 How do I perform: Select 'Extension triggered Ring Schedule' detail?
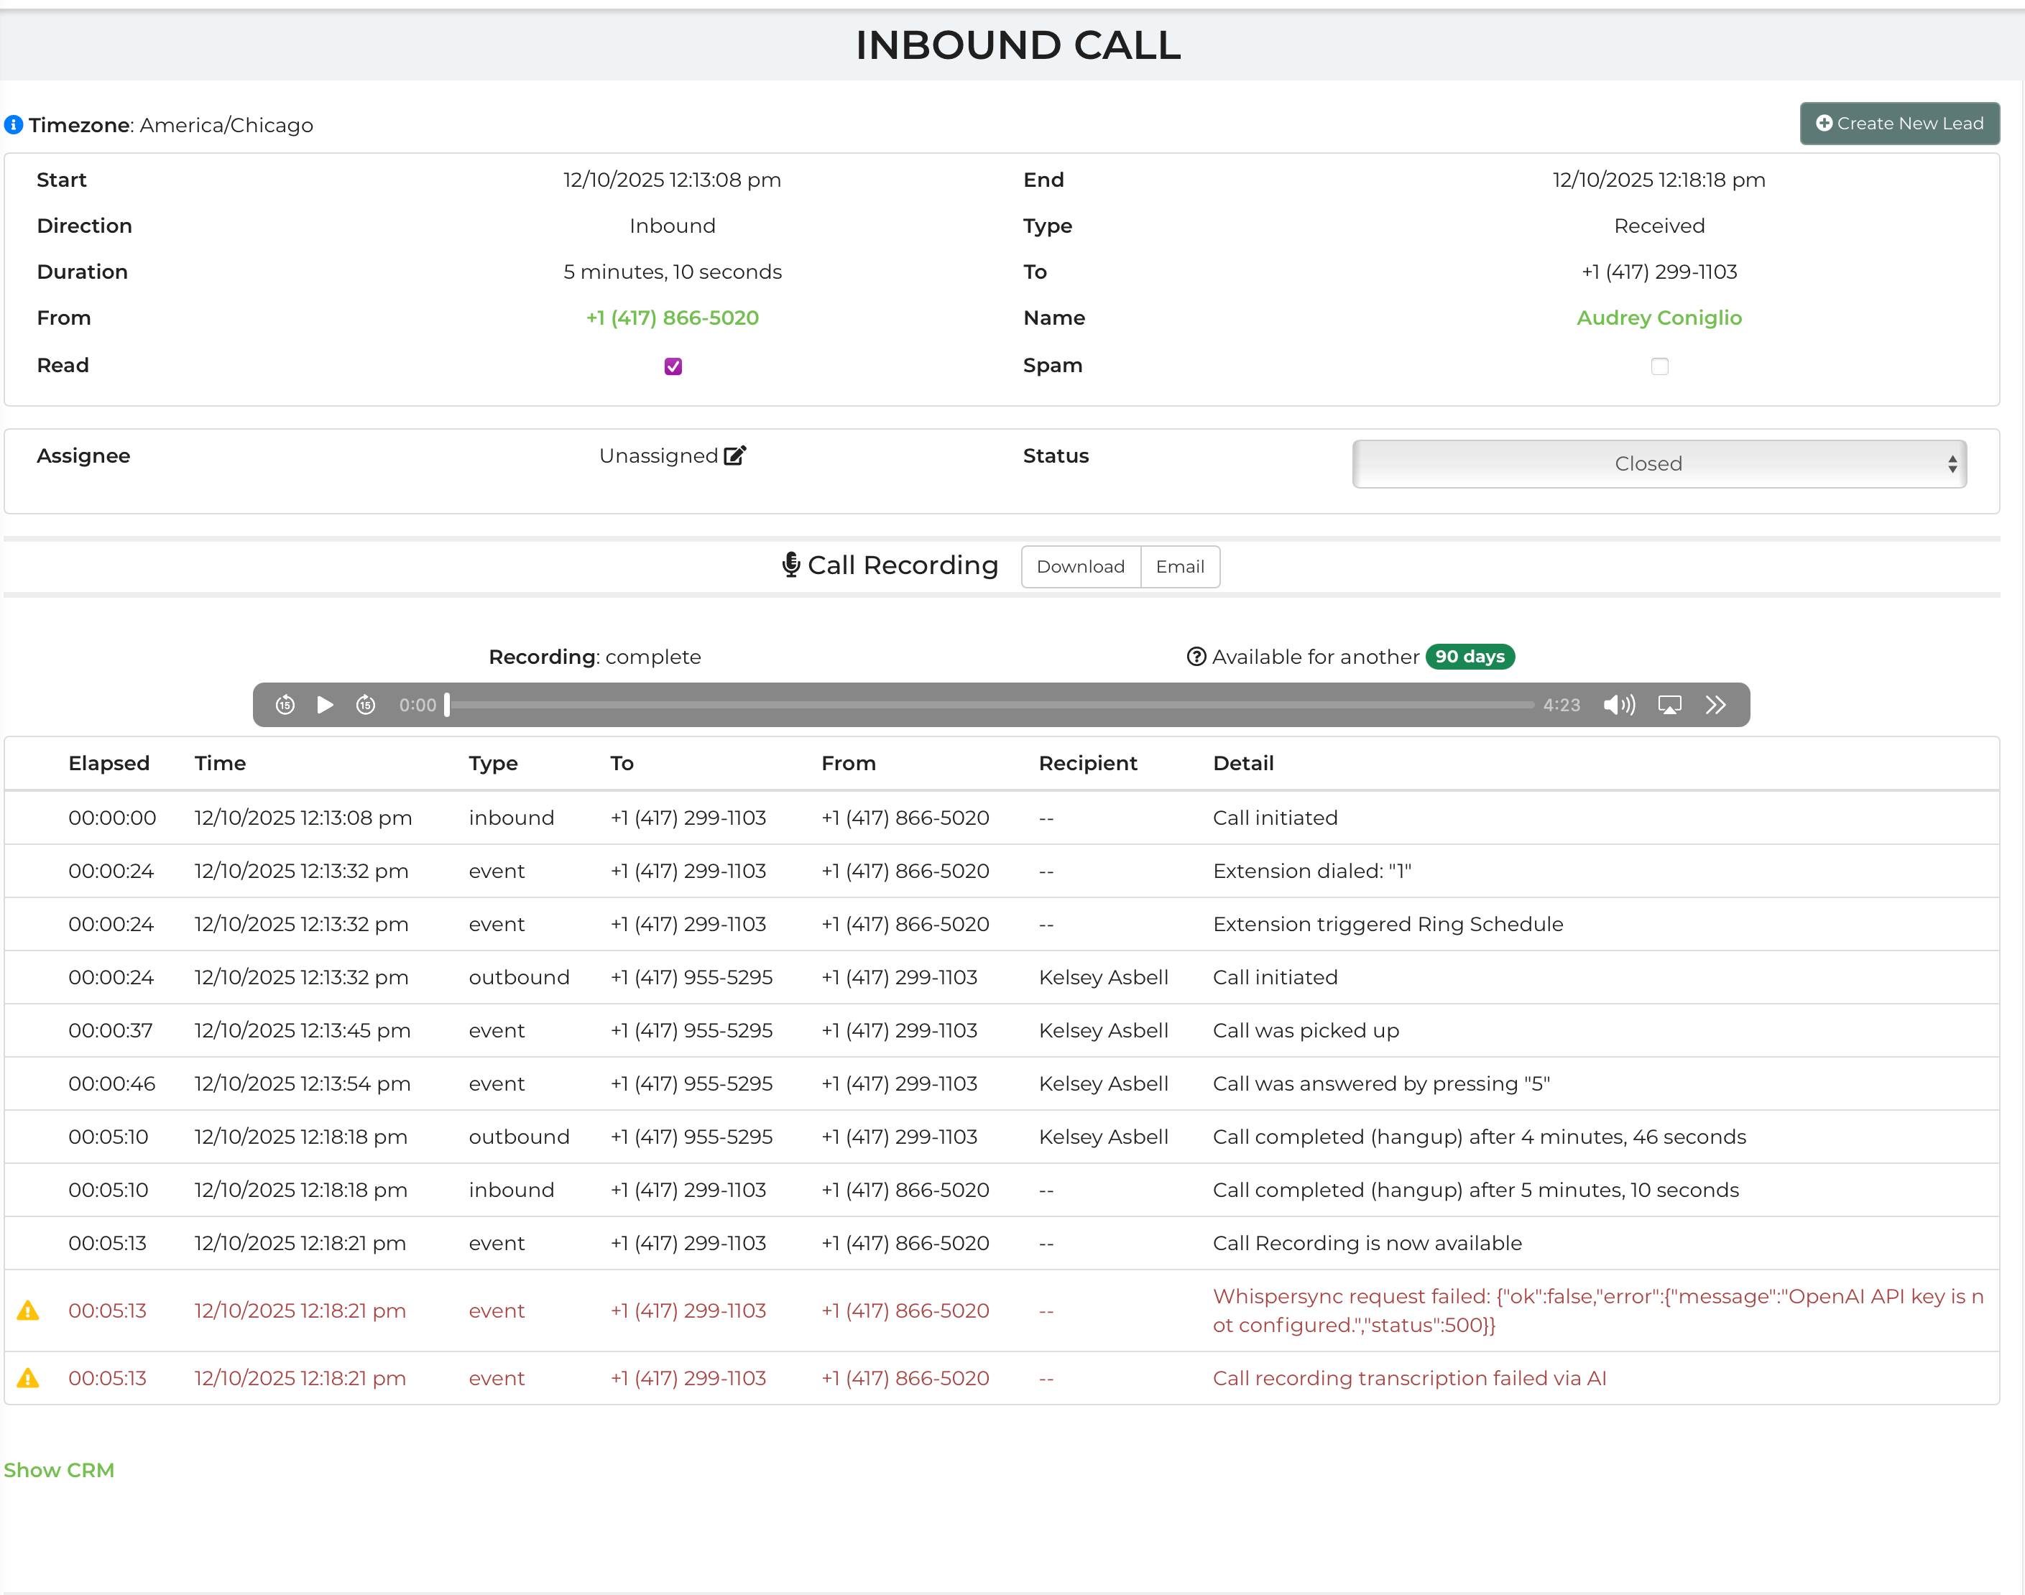(x=1387, y=925)
